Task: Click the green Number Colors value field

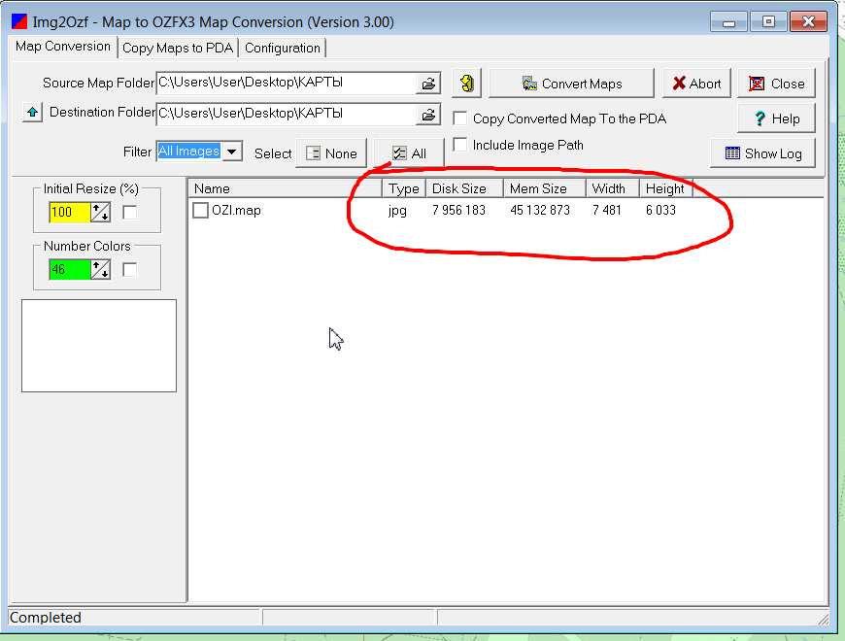Action: pyautogui.click(x=69, y=269)
